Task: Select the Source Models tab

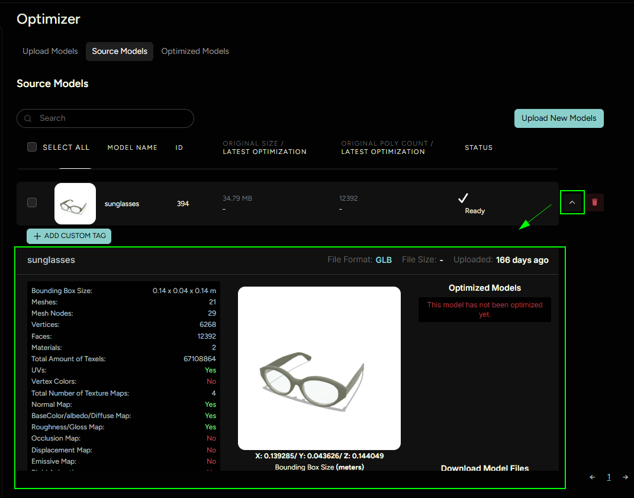Action: 120,52
